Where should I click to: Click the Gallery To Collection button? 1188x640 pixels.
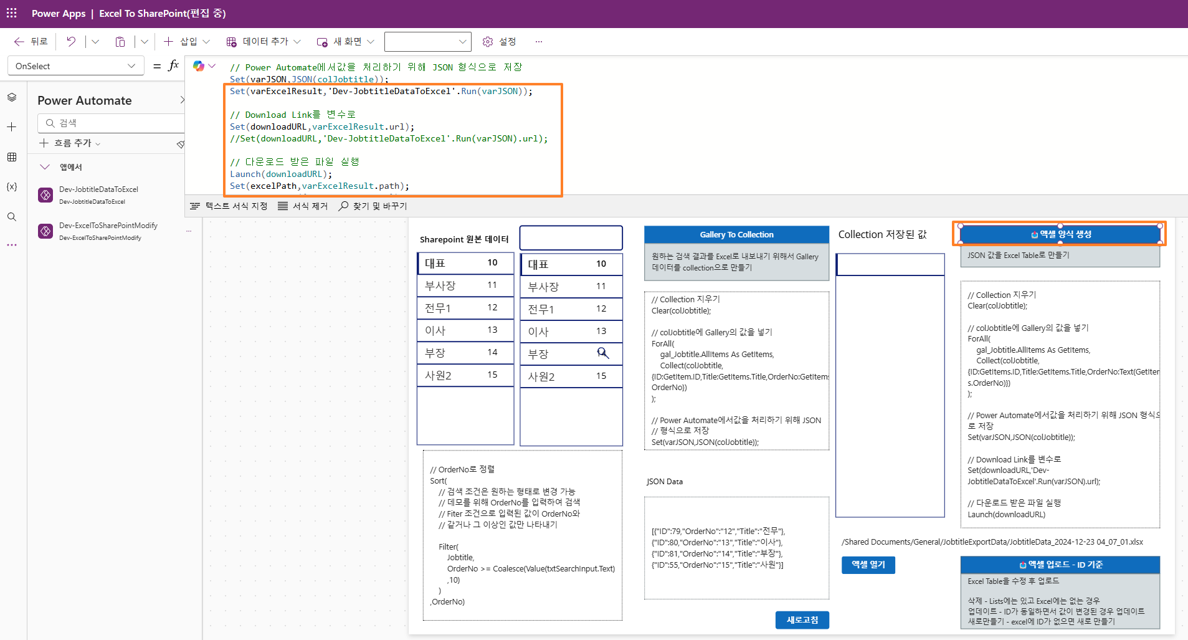tap(736, 235)
